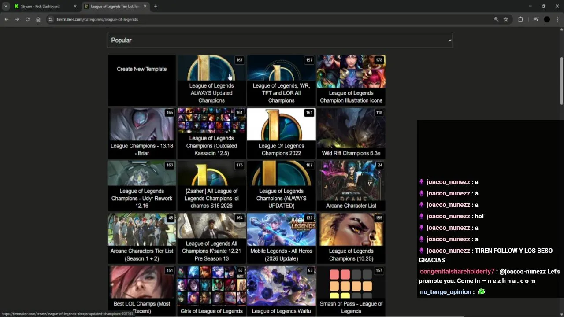Screen dimensions: 564x317
Task: Close the Stream - Kick Dashboard tab
Action: (75, 6)
